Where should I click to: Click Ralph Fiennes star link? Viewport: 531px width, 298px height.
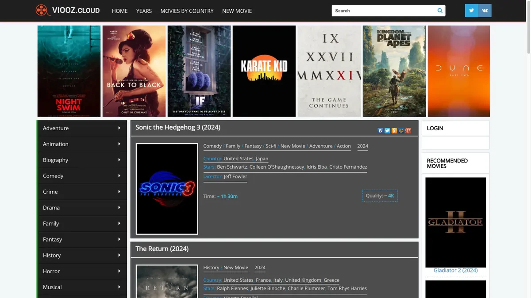tap(232, 289)
